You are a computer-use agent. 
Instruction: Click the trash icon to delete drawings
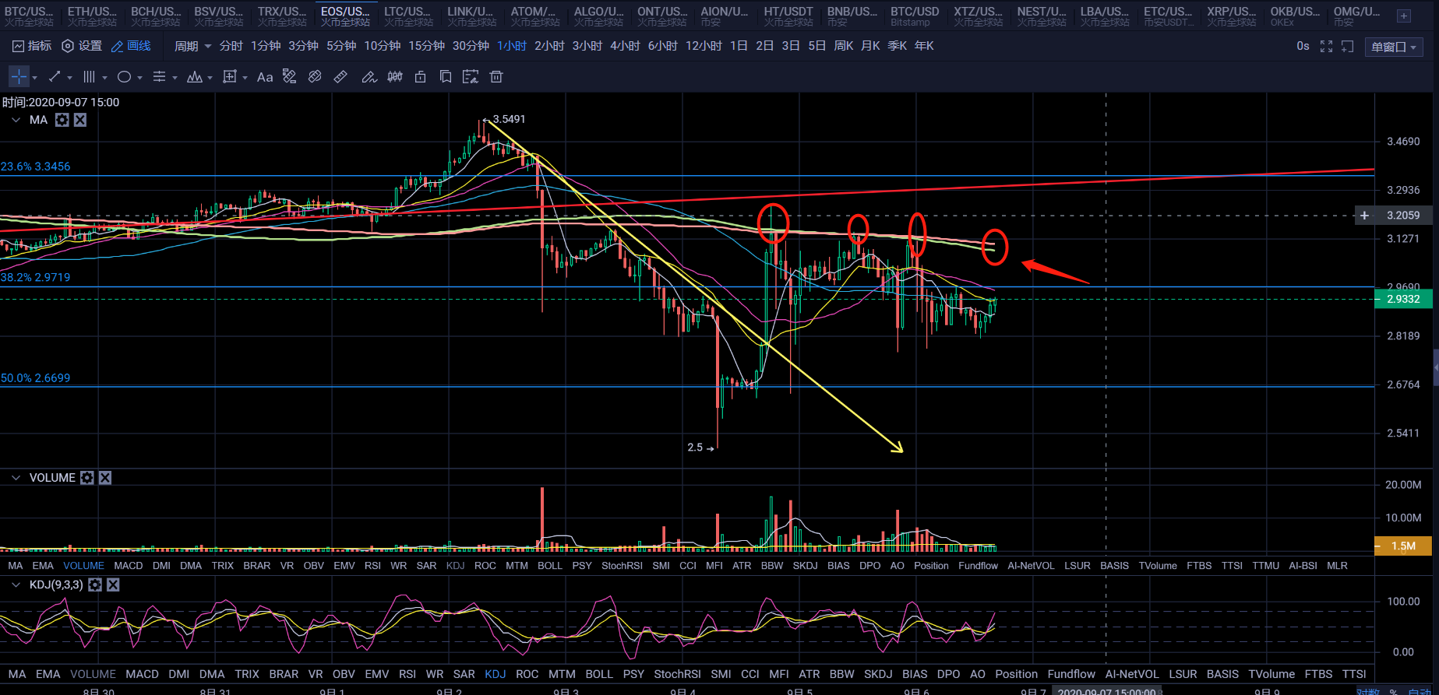[x=496, y=76]
